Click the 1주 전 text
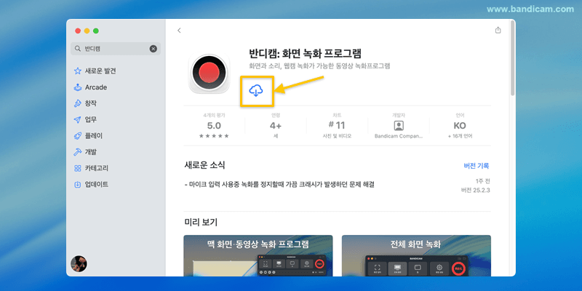Image resolution: width=582 pixels, height=291 pixels. click(x=483, y=181)
